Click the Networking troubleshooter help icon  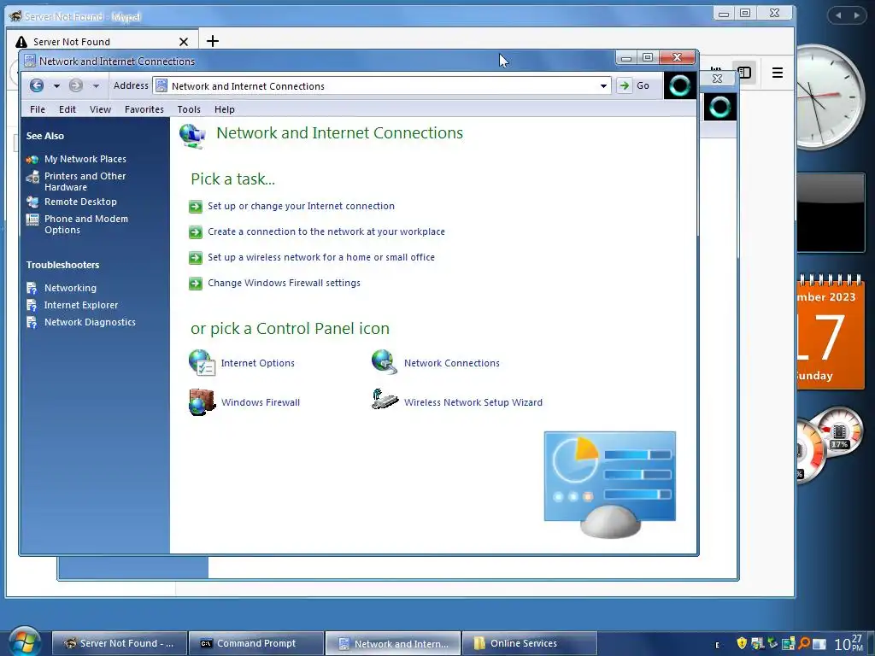pyautogui.click(x=32, y=289)
